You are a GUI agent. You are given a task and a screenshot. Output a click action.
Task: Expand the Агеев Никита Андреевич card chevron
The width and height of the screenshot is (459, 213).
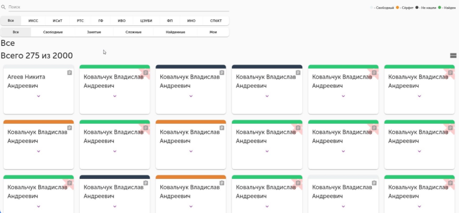pyautogui.click(x=38, y=96)
